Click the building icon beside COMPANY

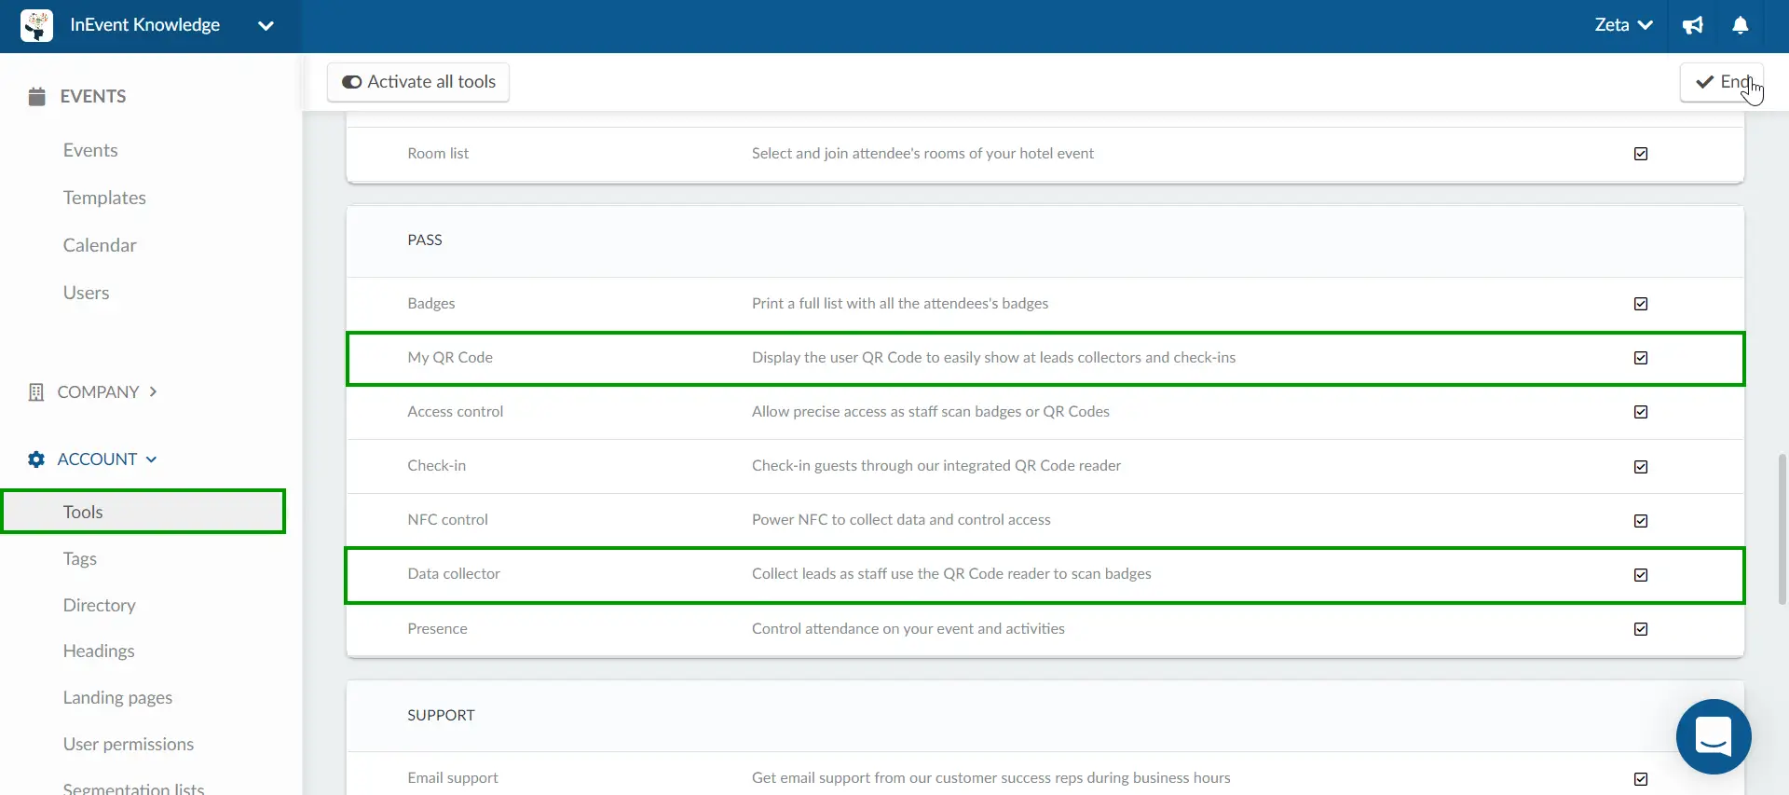coord(36,392)
